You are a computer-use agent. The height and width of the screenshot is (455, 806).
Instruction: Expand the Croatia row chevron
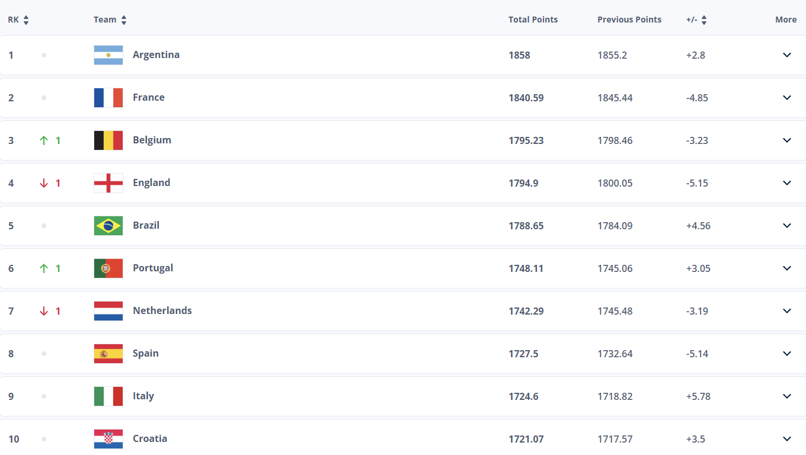tap(787, 439)
